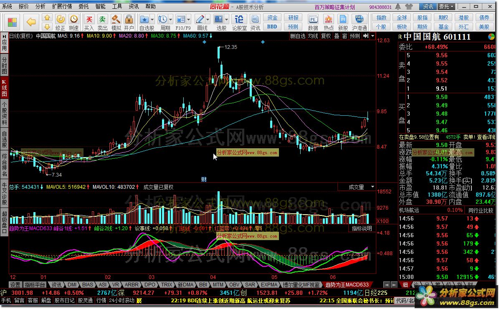Open the 论股堂 forum icon
The width and height of the screenshot is (499, 309).
[x=239, y=19]
